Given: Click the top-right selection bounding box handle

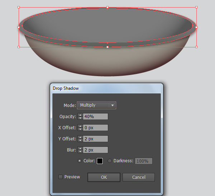Looking at the screenshot, I should (x=196, y=7).
